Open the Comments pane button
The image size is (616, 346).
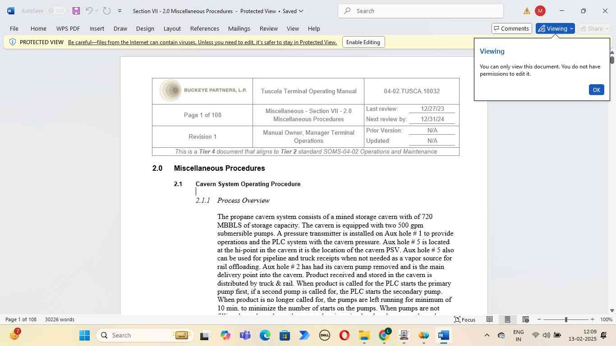coord(511,28)
